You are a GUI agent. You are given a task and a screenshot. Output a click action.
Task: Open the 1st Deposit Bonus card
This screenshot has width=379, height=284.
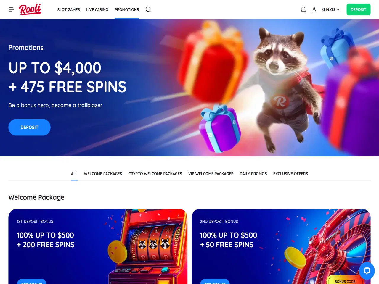click(98, 246)
